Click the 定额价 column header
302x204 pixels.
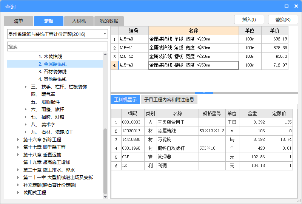[x=279, y=113]
